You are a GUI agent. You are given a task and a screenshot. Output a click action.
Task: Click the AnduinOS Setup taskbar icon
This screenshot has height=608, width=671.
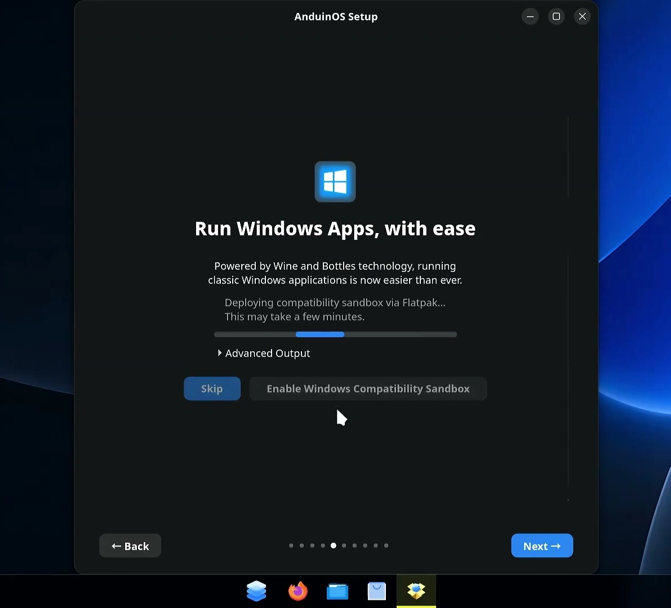point(416,591)
